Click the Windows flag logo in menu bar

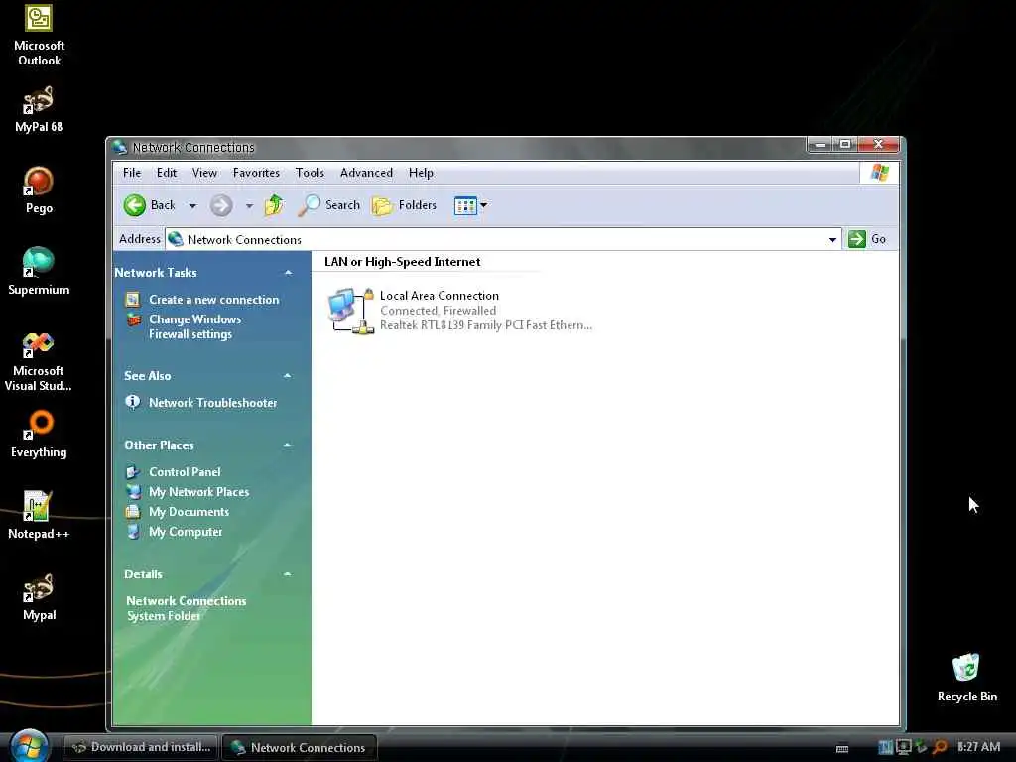(x=880, y=173)
